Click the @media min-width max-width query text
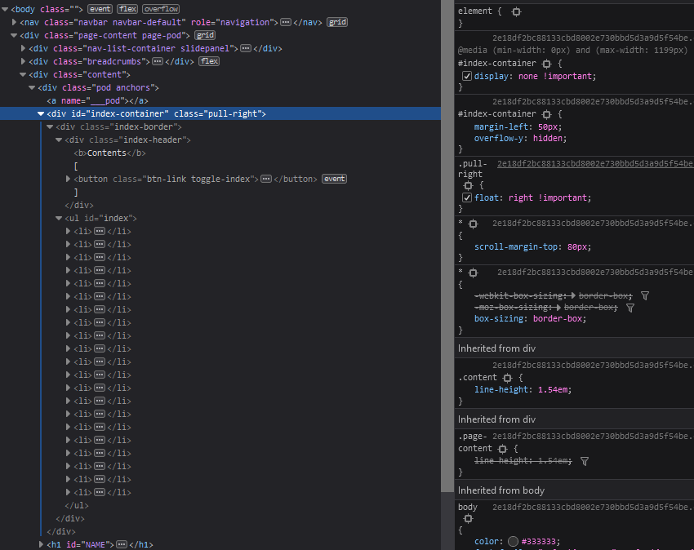 point(572,51)
